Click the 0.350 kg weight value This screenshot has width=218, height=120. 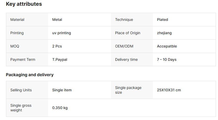[x=60, y=108]
